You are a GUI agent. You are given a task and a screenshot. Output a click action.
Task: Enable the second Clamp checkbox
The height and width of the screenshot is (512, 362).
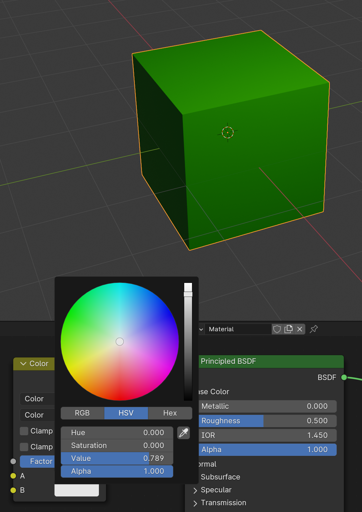24,447
